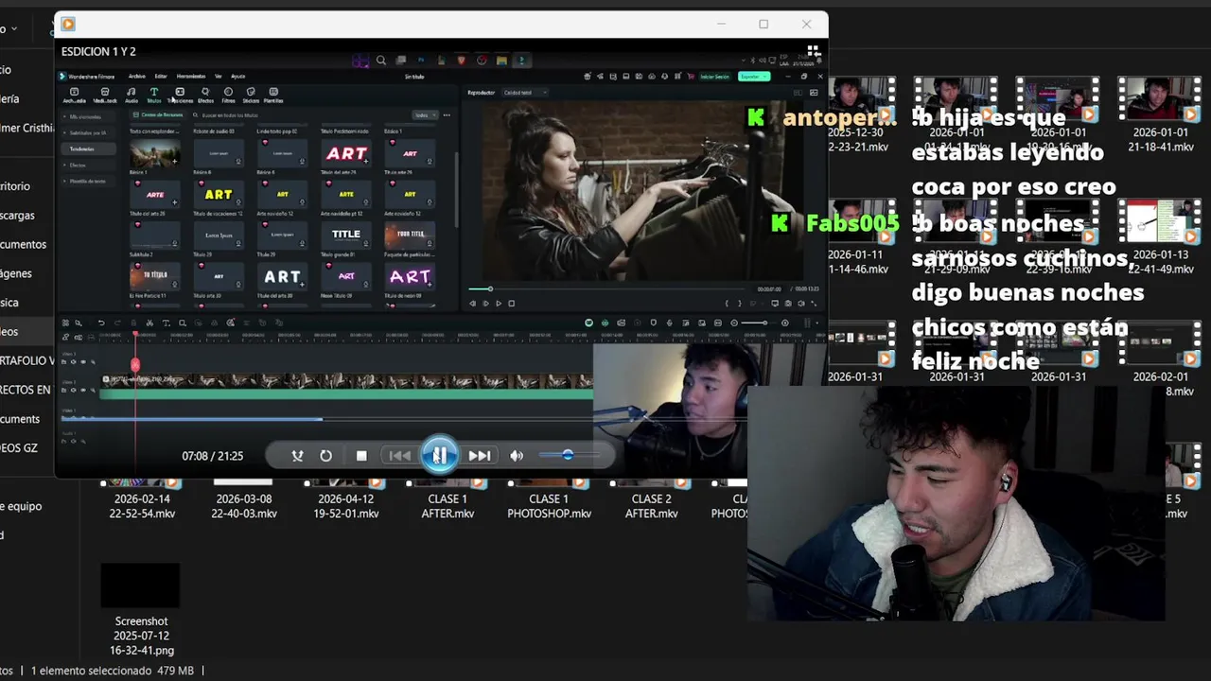Toggle shuffle in the media player
The height and width of the screenshot is (681, 1211).
point(297,456)
